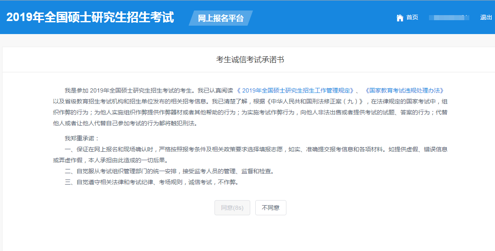Click commitment item 二 about 监考人员的管理
The width and height of the screenshot is (495, 251).
(x=168, y=172)
